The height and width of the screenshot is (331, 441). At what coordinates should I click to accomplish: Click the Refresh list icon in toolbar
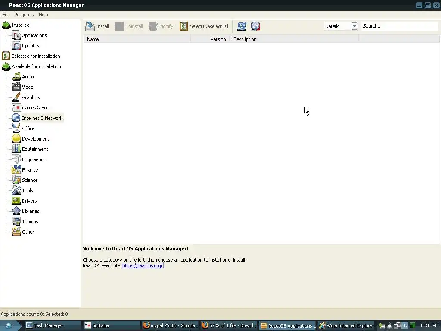click(x=242, y=26)
